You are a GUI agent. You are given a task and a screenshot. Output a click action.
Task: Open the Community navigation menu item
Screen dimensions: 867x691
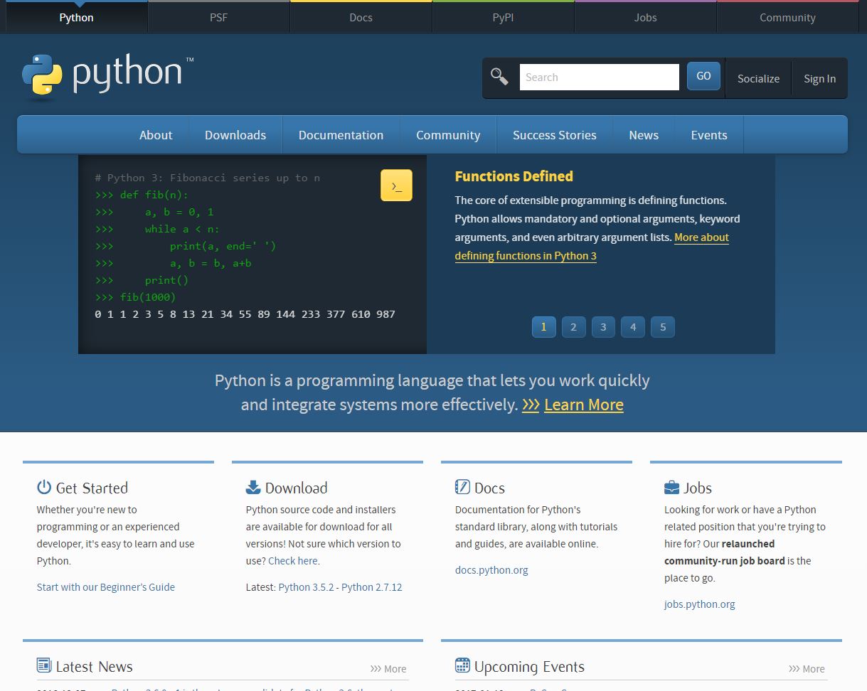click(x=448, y=135)
